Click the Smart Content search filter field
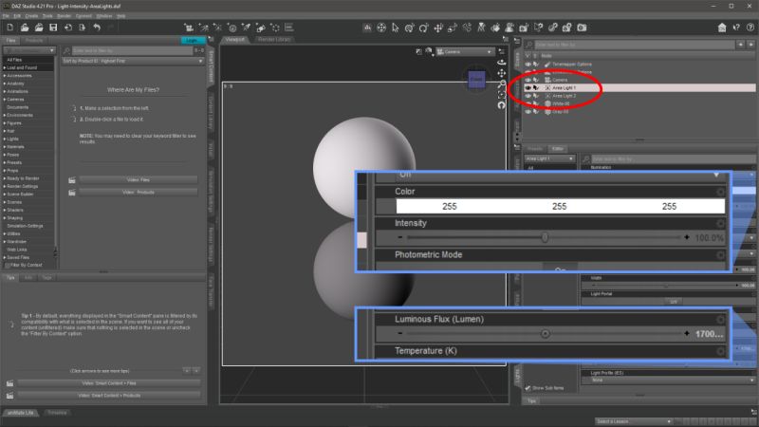Screen dimensions: 759x427 tap(132, 50)
